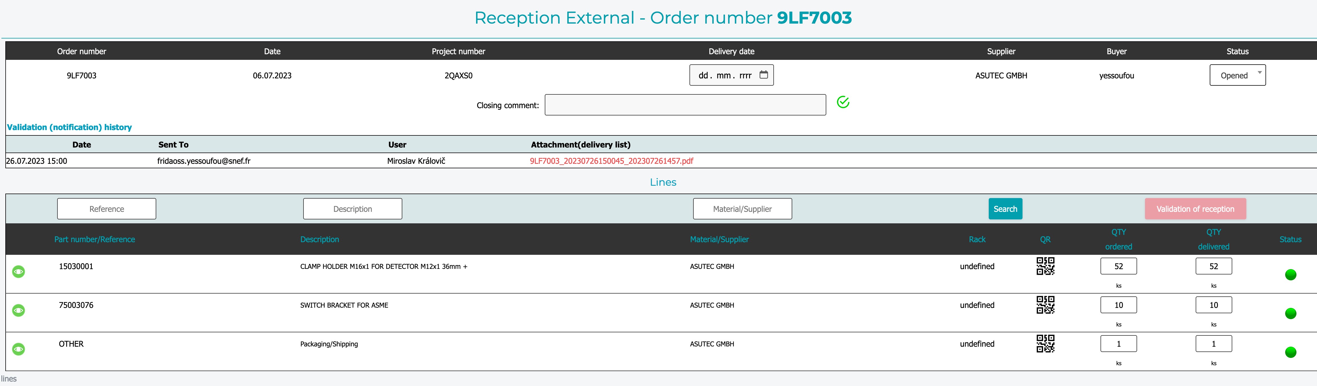
Task: Open the 9LF7003 delivery list PDF attachment
Action: [x=611, y=161]
